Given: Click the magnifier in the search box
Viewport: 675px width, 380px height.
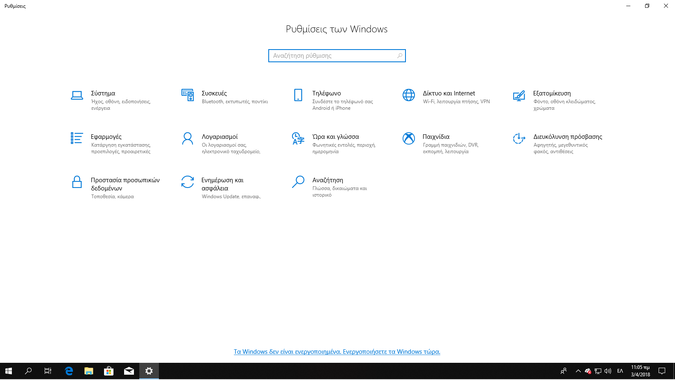Looking at the screenshot, I should [x=400, y=56].
